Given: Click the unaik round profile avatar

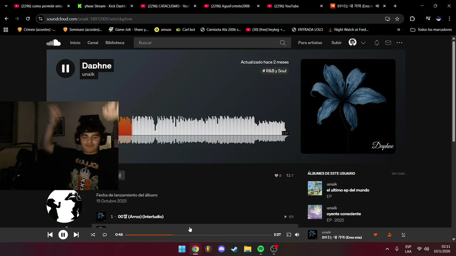Looking at the screenshot, I should 64,206.
